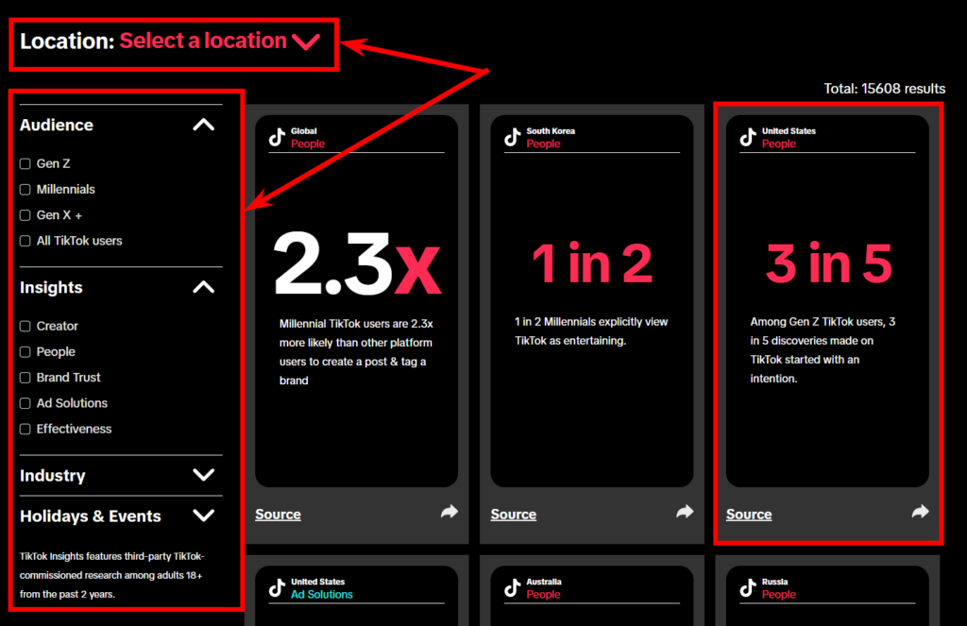The image size is (967, 626).
Task: Check the Gen X + checkbox
Action: (25, 215)
